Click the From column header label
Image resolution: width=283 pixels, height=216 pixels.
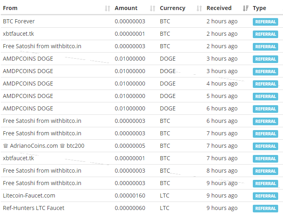(x=10, y=8)
